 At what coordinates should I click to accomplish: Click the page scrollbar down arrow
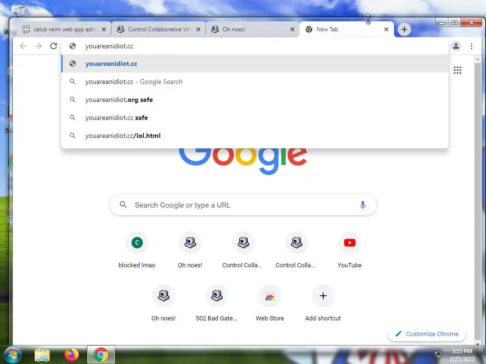pos(477,344)
